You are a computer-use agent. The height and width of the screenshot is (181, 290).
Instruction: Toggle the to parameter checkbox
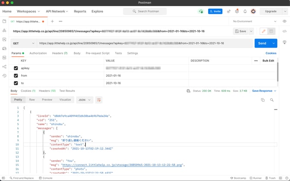click(16, 83)
